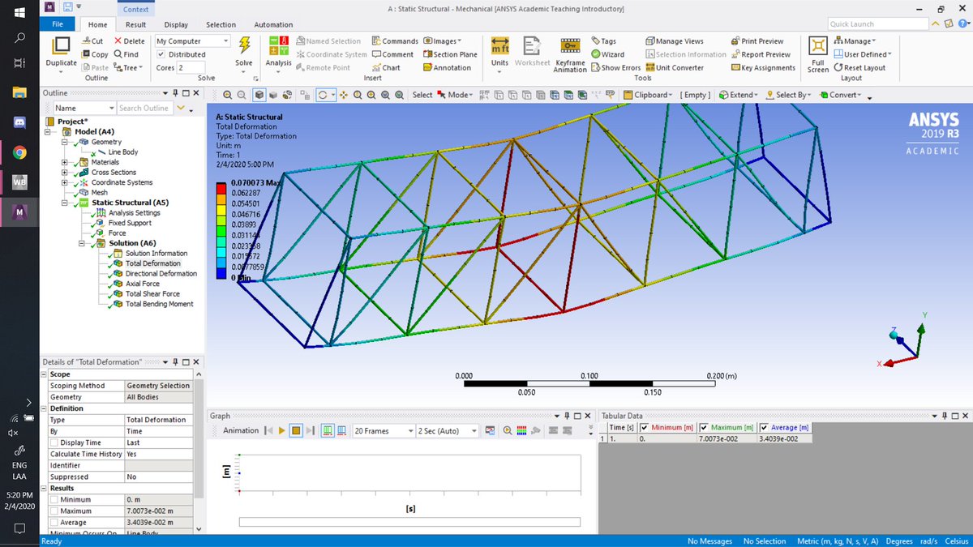Open the Select By dropdown
This screenshot has width=973, height=547.
click(787, 95)
